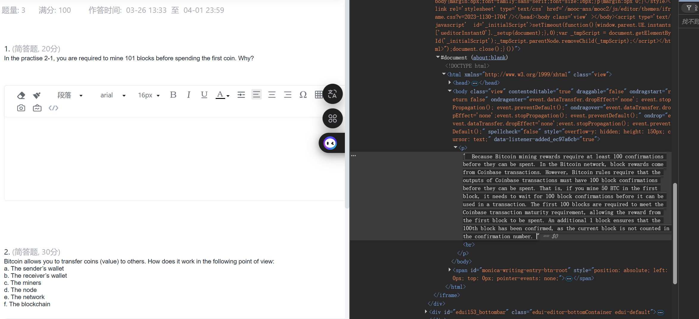The height and width of the screenshot is (319, 699).
Task: Collapse the p element node
Action: click(x=455, y=147)
